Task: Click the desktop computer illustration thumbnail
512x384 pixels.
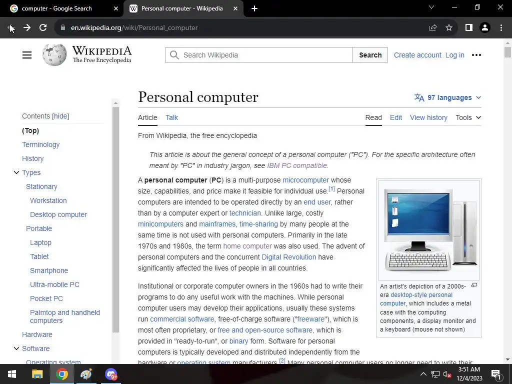Action: 428,229
